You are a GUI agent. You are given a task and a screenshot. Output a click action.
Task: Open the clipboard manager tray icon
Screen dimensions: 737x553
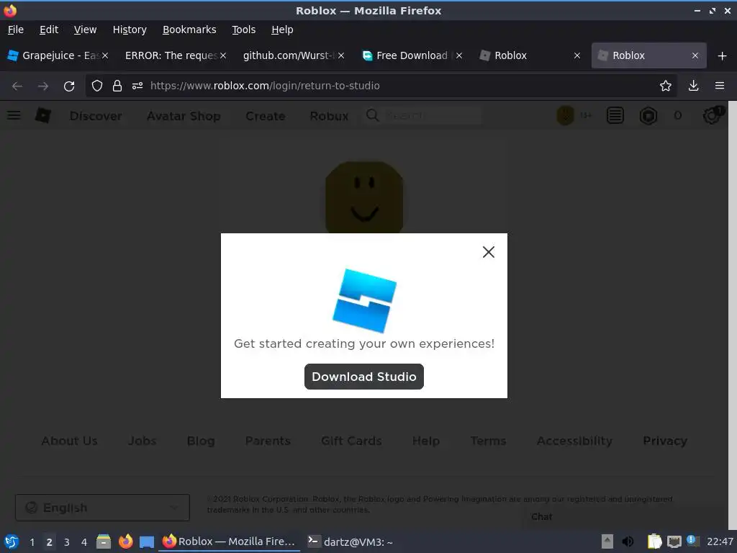(654, 541)
